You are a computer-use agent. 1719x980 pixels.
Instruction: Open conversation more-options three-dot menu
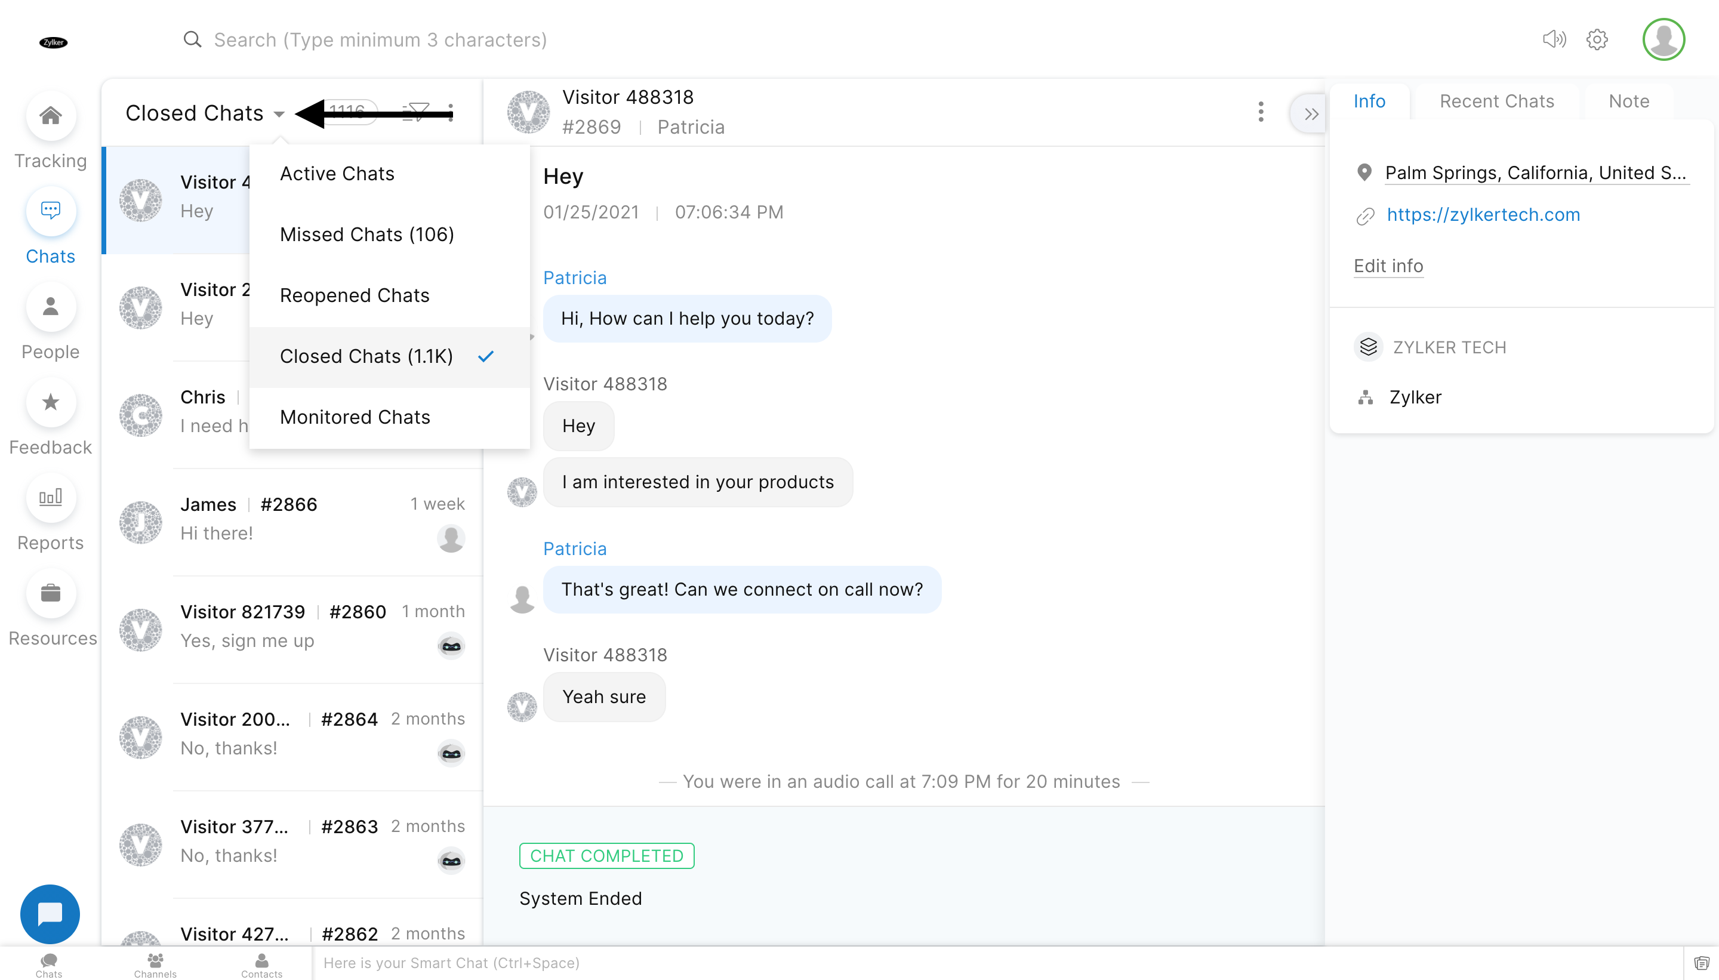point(1260,112)
